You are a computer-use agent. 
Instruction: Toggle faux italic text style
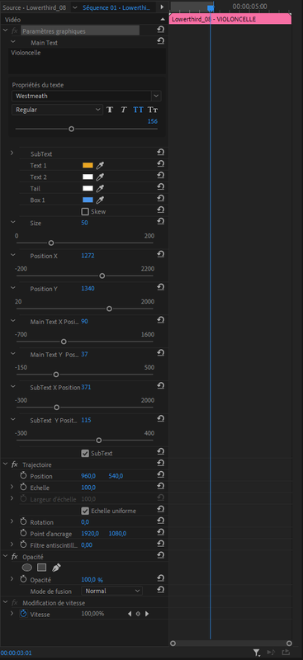(x=124, y=110)
